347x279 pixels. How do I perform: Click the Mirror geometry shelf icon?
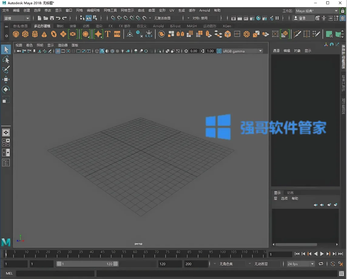[180, 34]
